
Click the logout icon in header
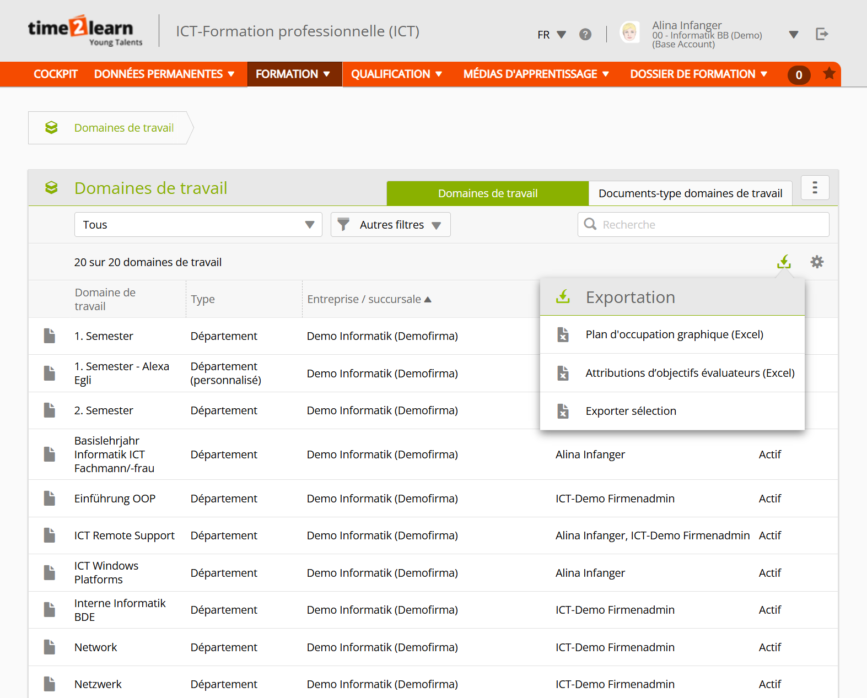822,34
